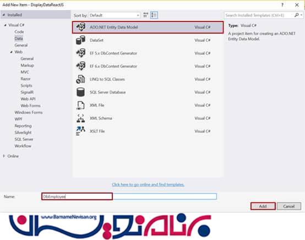Click the XSLT File template icon
305x240 pixels.
80,131
